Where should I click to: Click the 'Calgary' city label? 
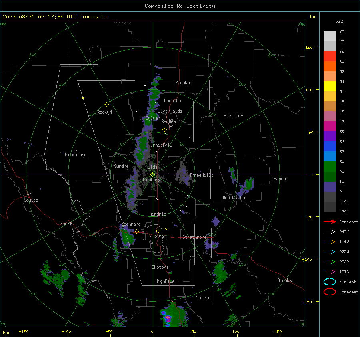coord(156,236)
